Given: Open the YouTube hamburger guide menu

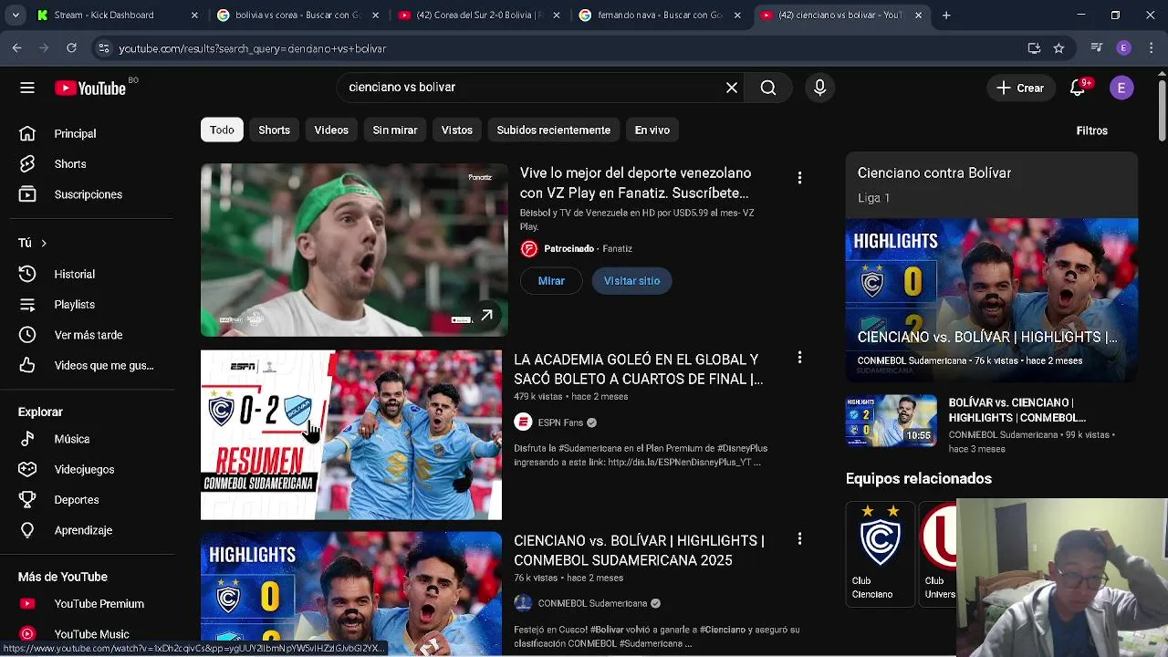Looking at the screenshot, I should pyautogui.click(x=27, y=88).
